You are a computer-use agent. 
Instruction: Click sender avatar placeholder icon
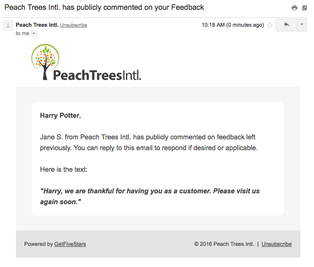click(8, 25)
